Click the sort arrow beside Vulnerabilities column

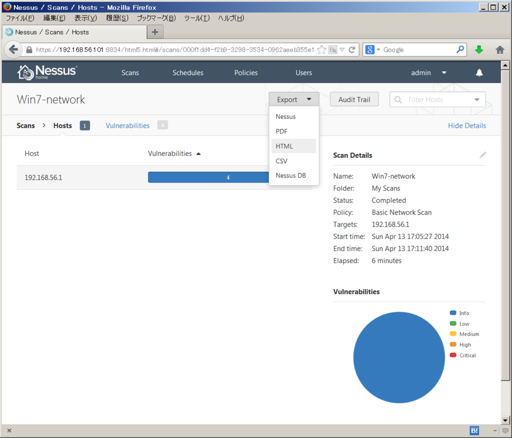pyautogui.click(x=198, y=154)
